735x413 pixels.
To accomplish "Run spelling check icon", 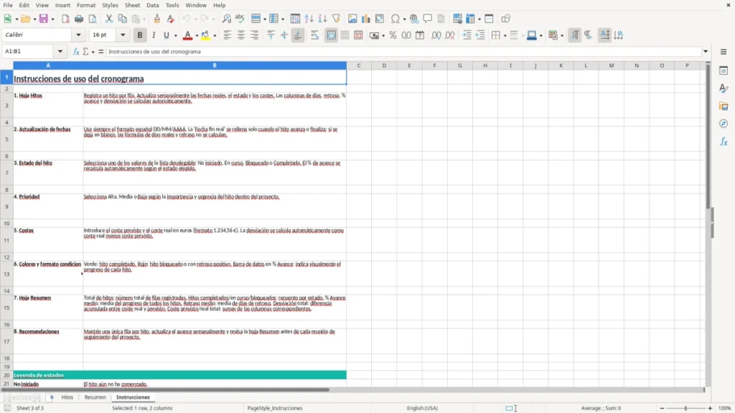I will pyautogui.click(x=240, y=19).
